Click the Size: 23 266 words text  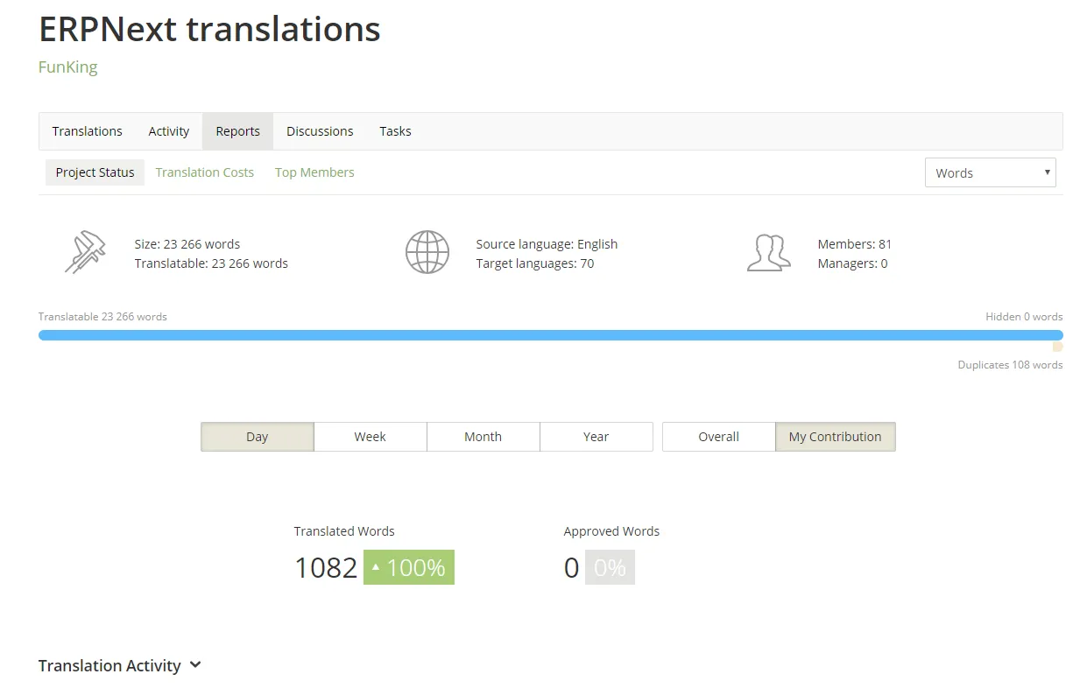tap(187, 244)
